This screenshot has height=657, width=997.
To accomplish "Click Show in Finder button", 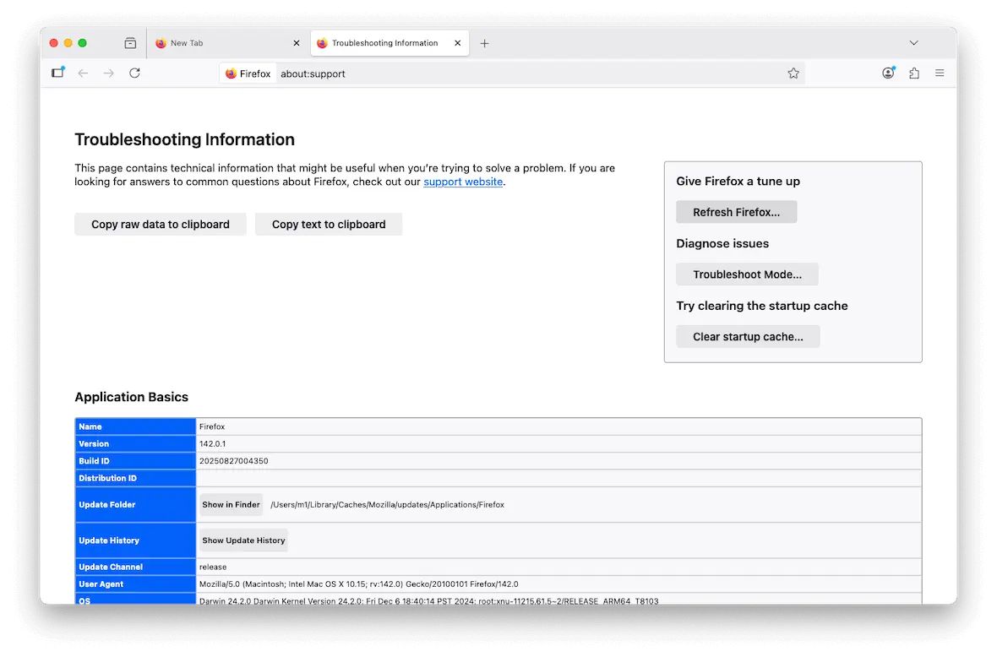I will (x=231, y=504).
